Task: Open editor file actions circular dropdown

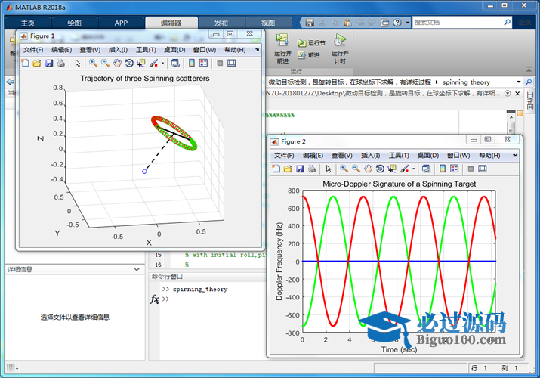Action: pos(508,94)
